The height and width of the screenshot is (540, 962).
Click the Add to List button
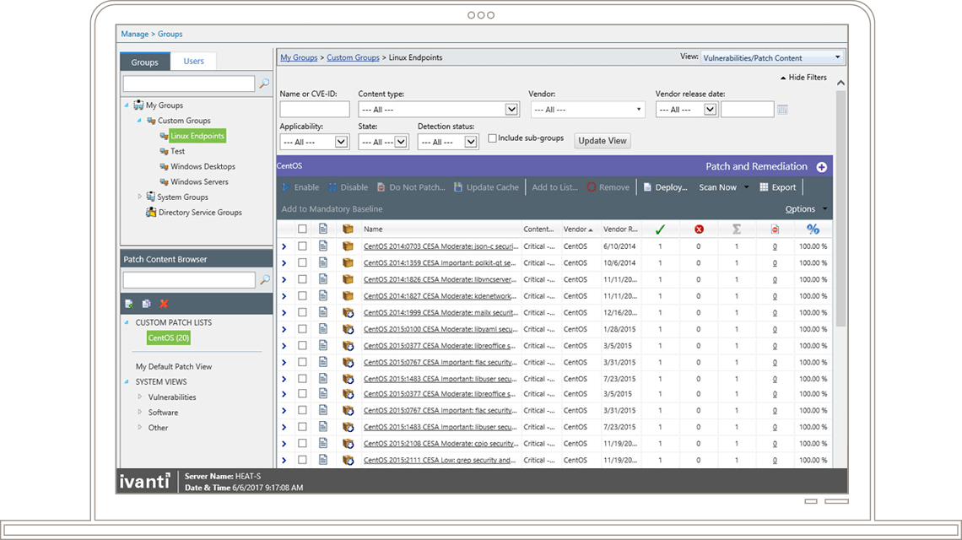(554, 187)
